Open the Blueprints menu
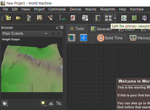This screenshot has height=110, width=150. 108,9
